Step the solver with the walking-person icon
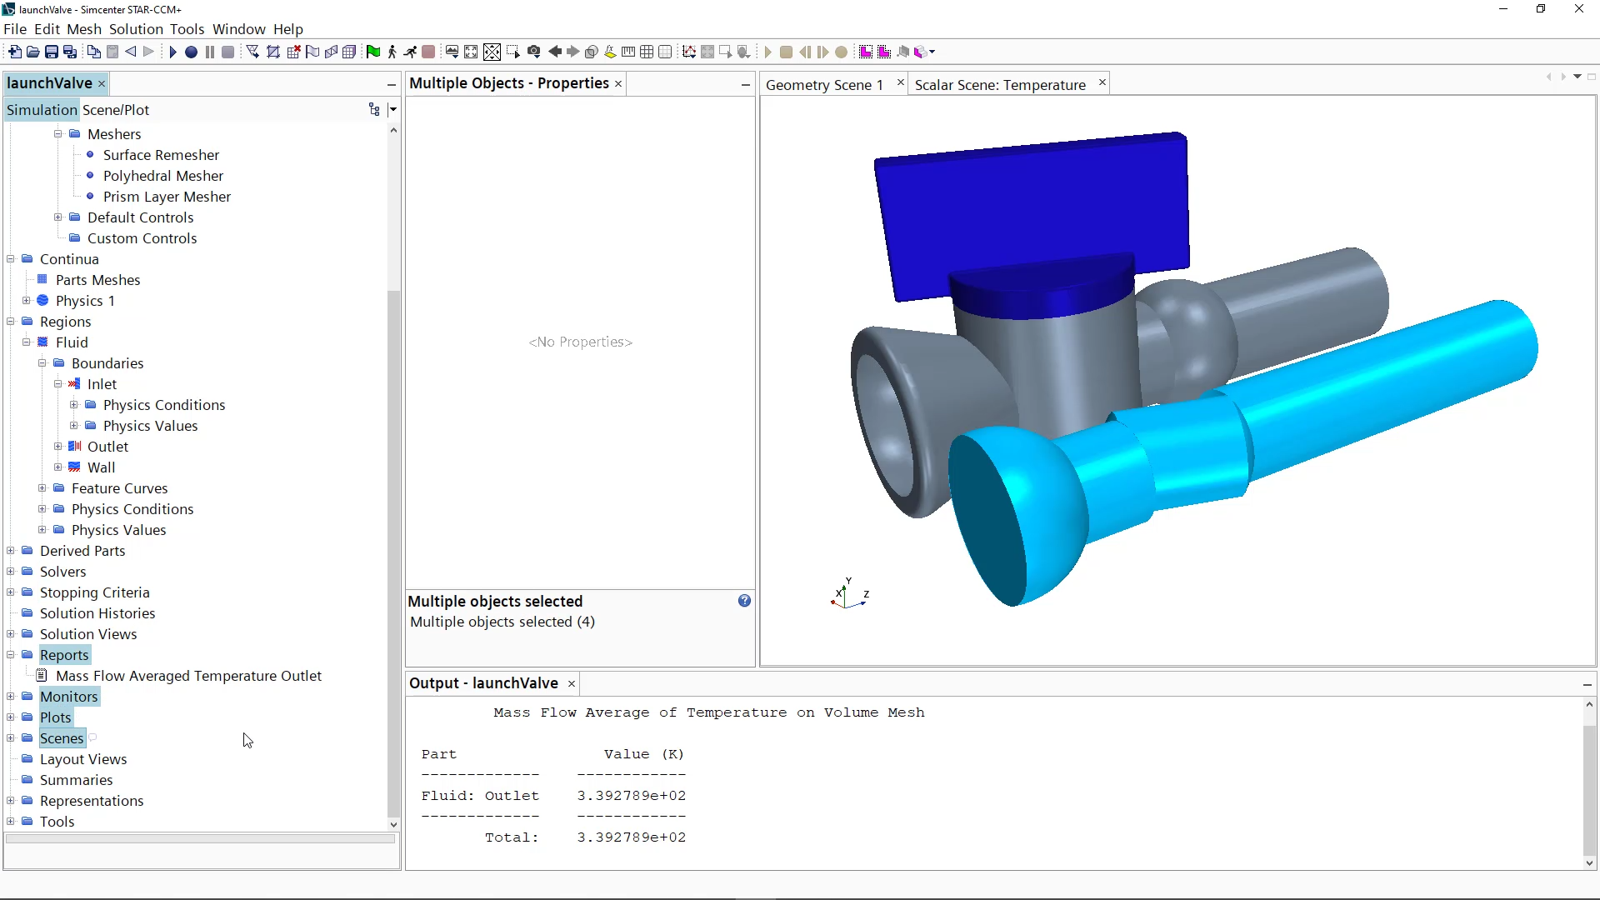 click(391, 51)
